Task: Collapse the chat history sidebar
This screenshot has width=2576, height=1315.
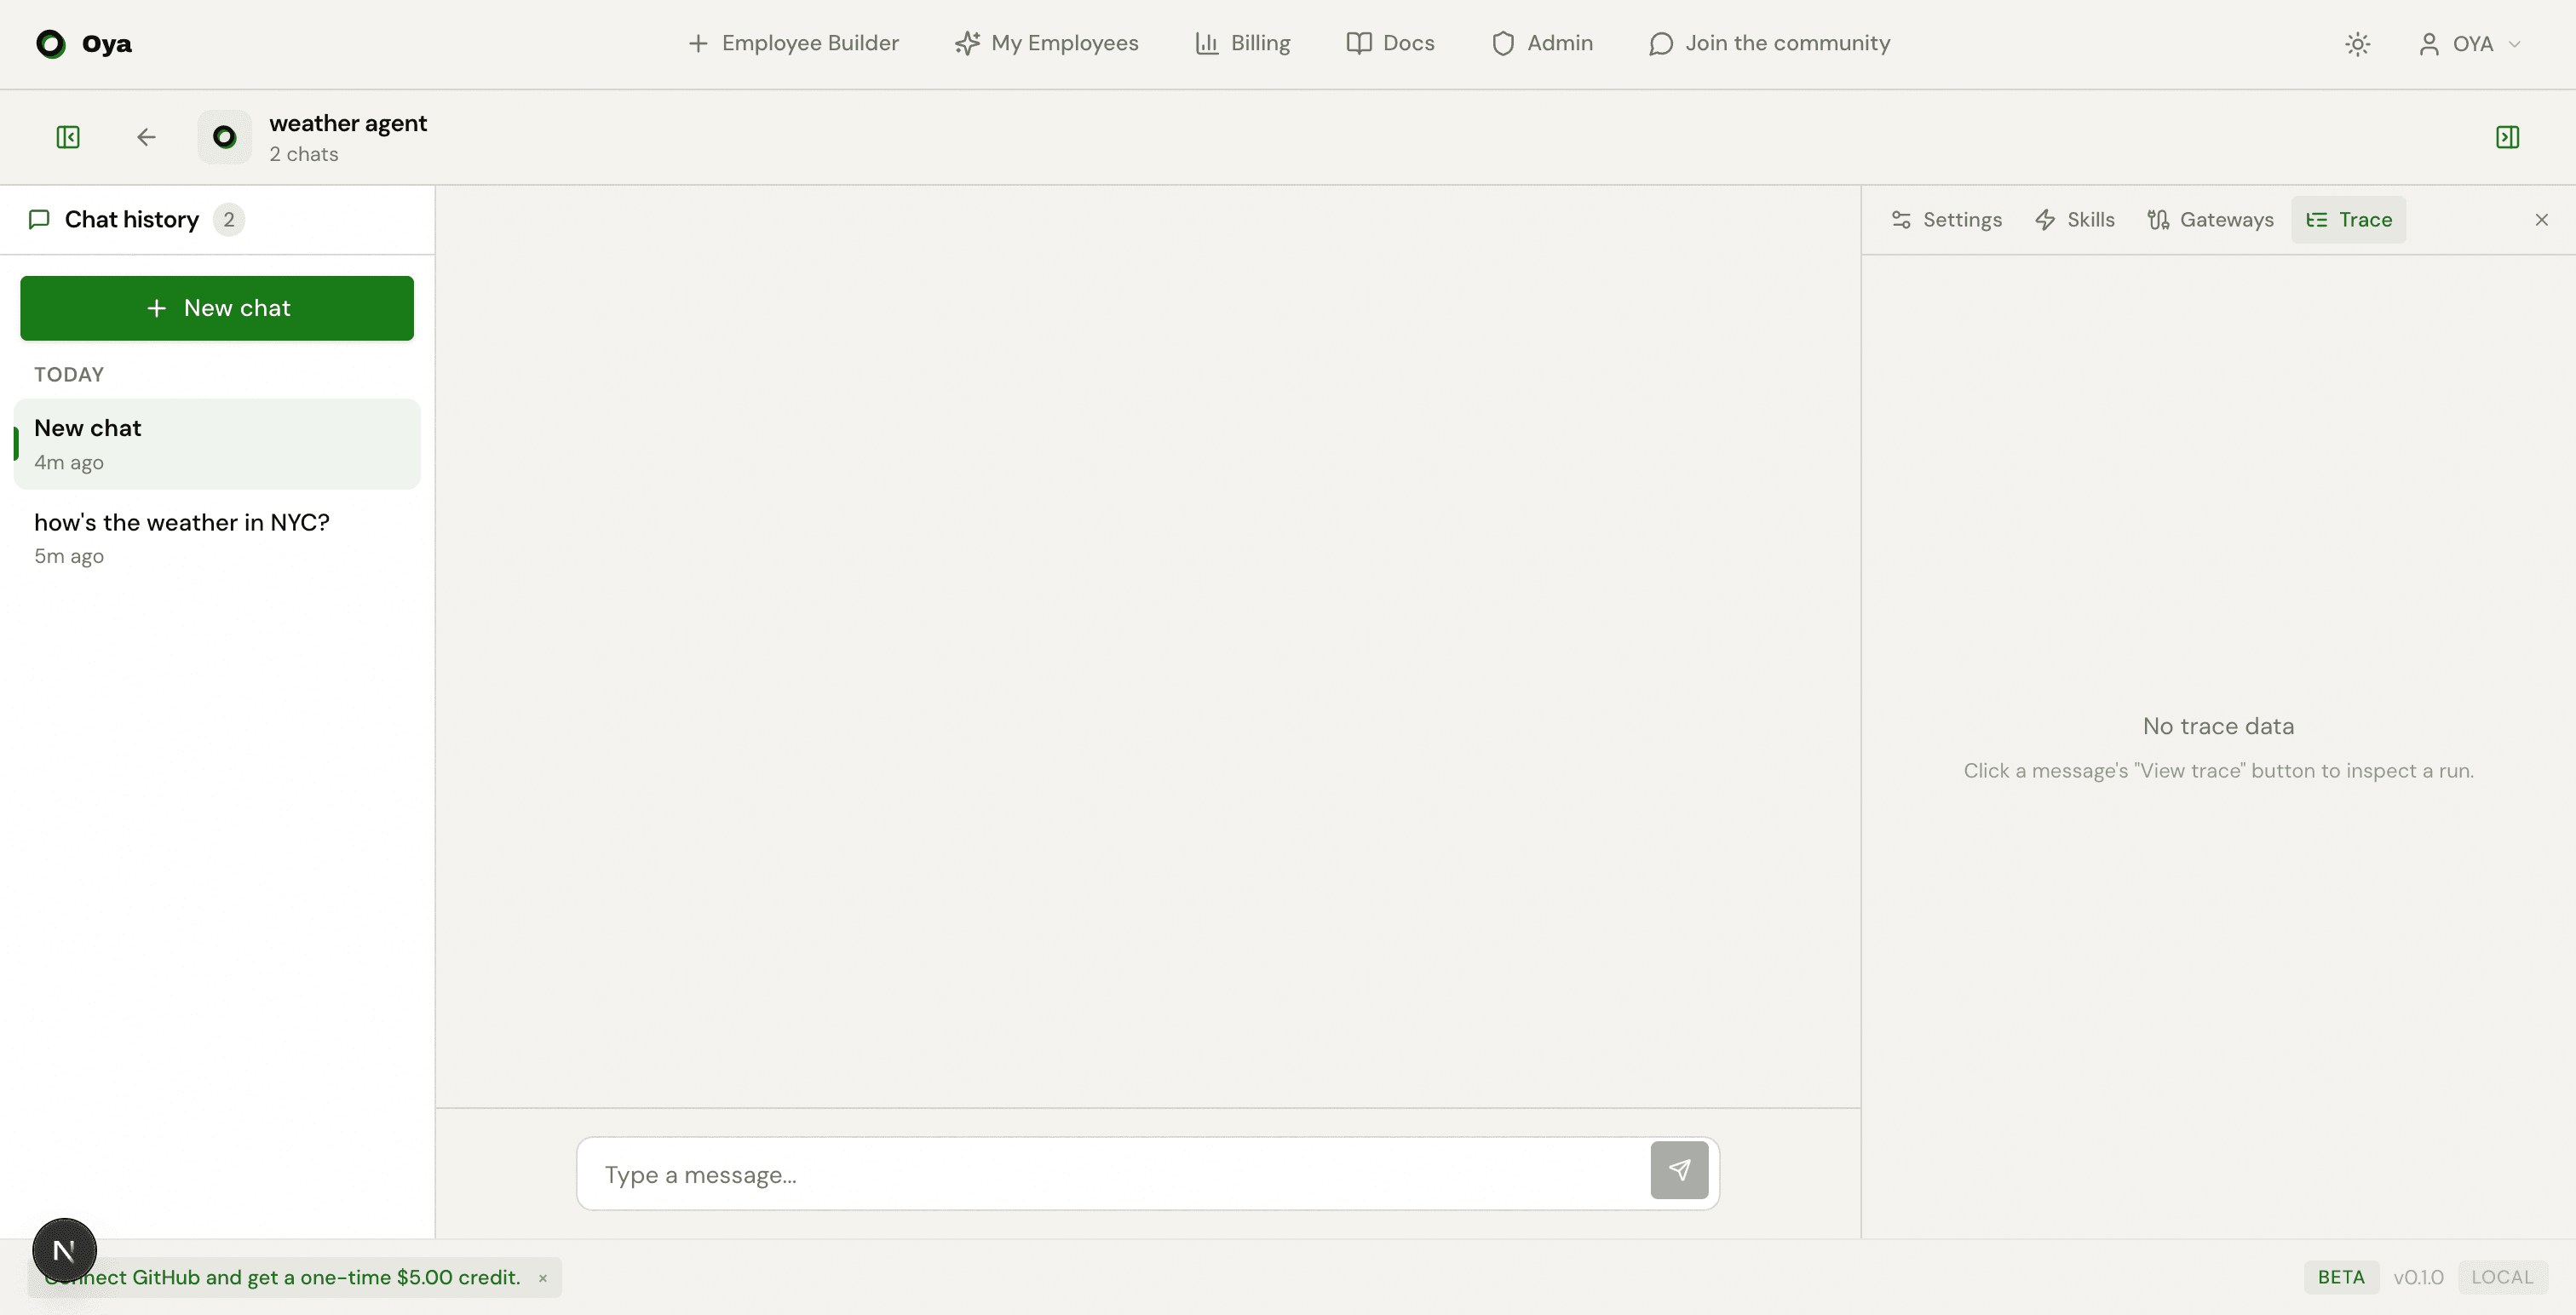Action: pos(67,137)
